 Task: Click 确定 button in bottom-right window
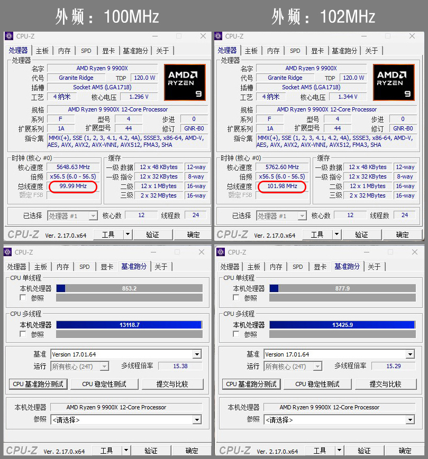[x=405, y=451]
